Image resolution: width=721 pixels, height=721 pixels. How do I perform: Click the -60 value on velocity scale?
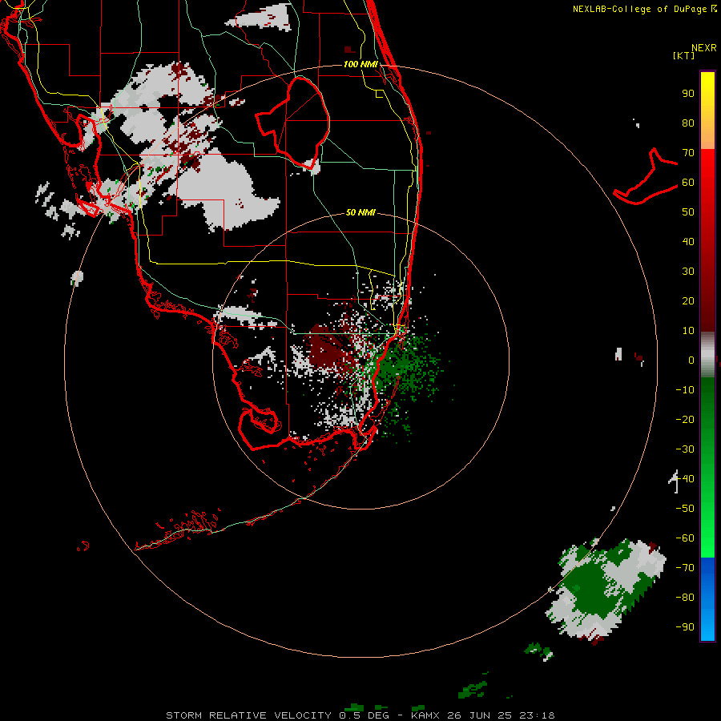coord(685,538)
